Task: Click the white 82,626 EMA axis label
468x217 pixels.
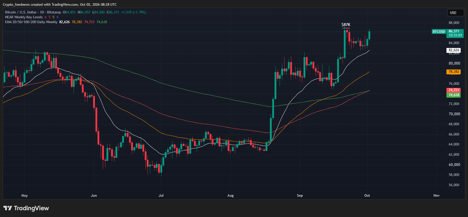Action: [453, 51]
